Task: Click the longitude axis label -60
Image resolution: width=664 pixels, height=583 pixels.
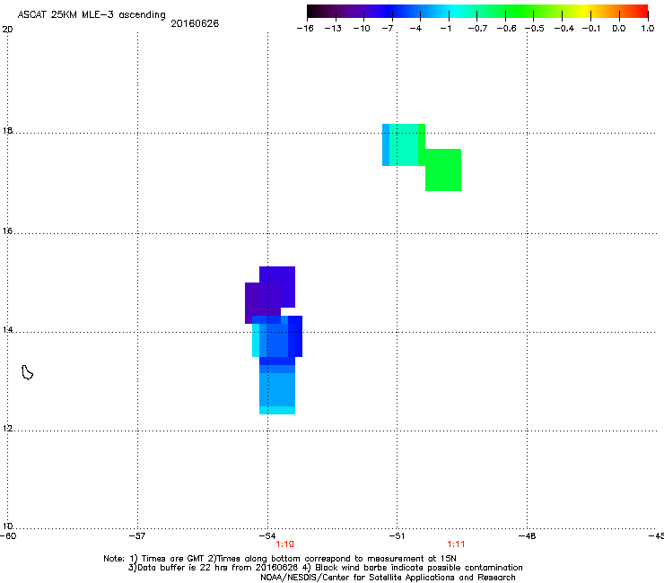Action: (x=8, y=536)
